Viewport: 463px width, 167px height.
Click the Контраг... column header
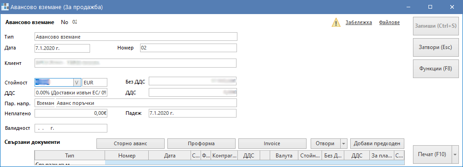[224, 156]
